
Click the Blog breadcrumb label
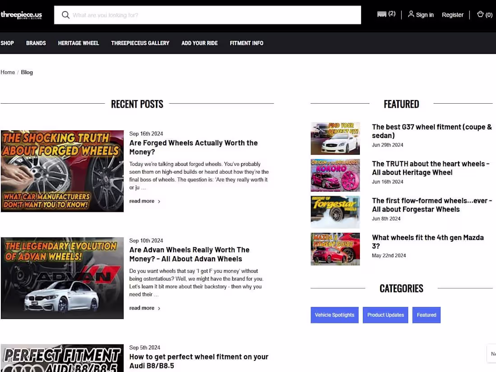[27, 72]
